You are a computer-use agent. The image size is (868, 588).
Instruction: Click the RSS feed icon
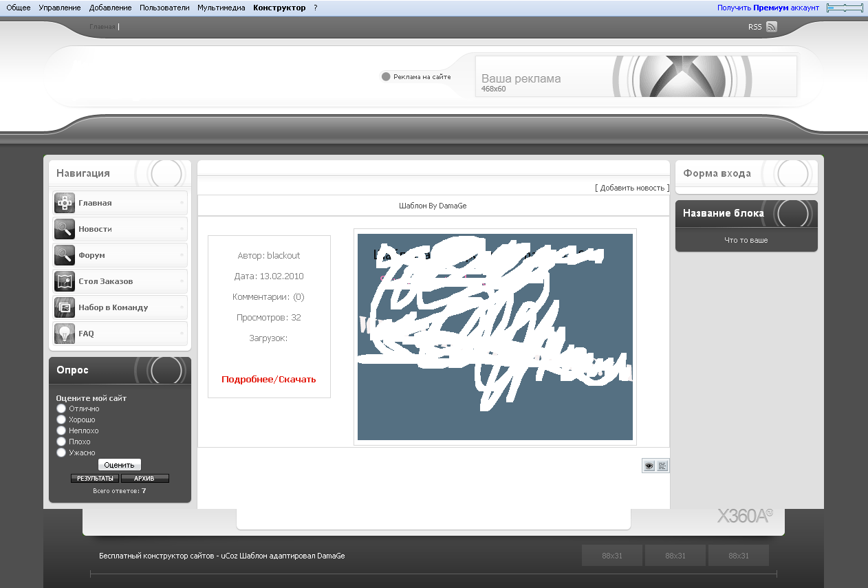coord(771,27)
